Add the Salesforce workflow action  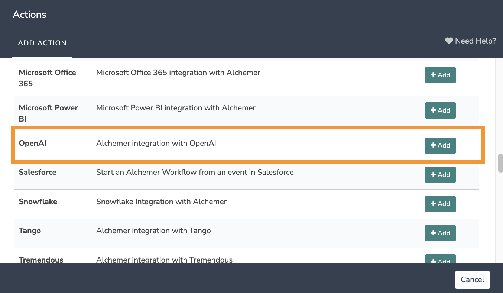pyautogui.click(x=440, y=175)
